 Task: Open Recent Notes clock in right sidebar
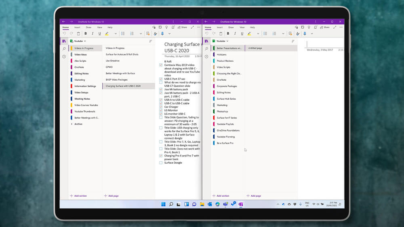[x=206, y=56]
